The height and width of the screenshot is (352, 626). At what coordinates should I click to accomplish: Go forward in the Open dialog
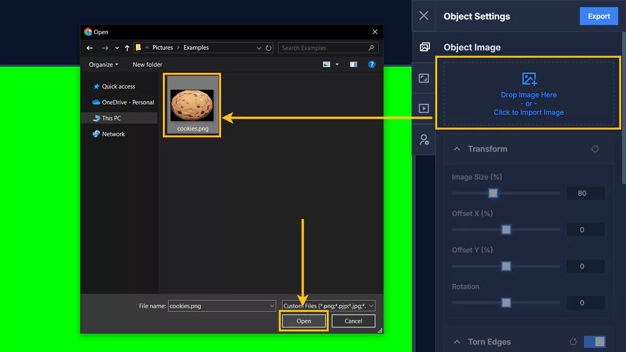coord(105,48)
